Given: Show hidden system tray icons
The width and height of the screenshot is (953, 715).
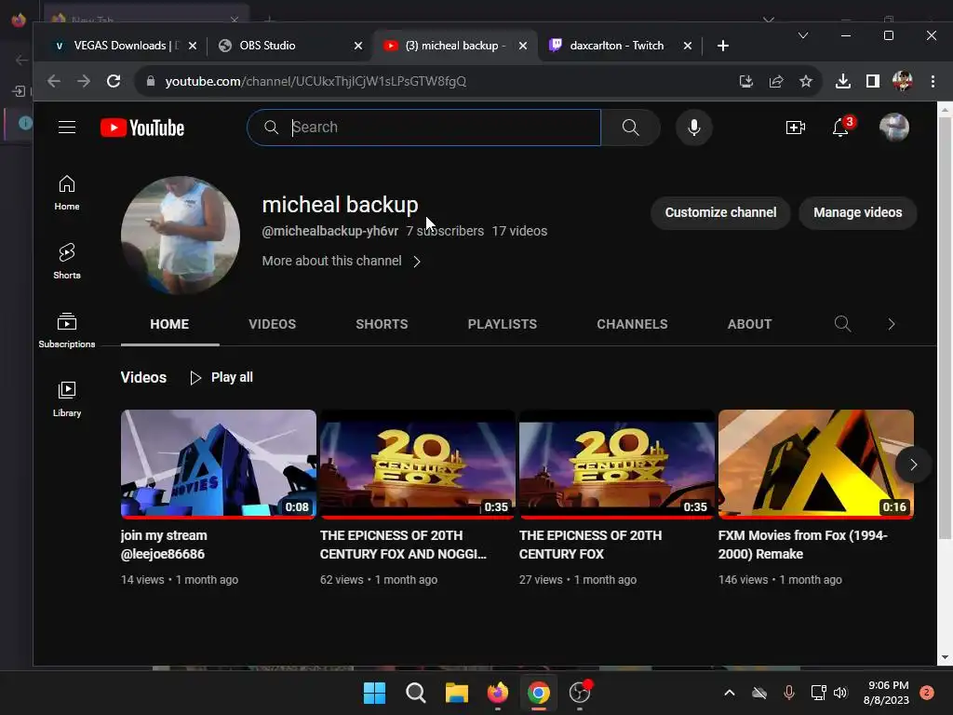Looking at the screenshot, I should pos(730,693).
